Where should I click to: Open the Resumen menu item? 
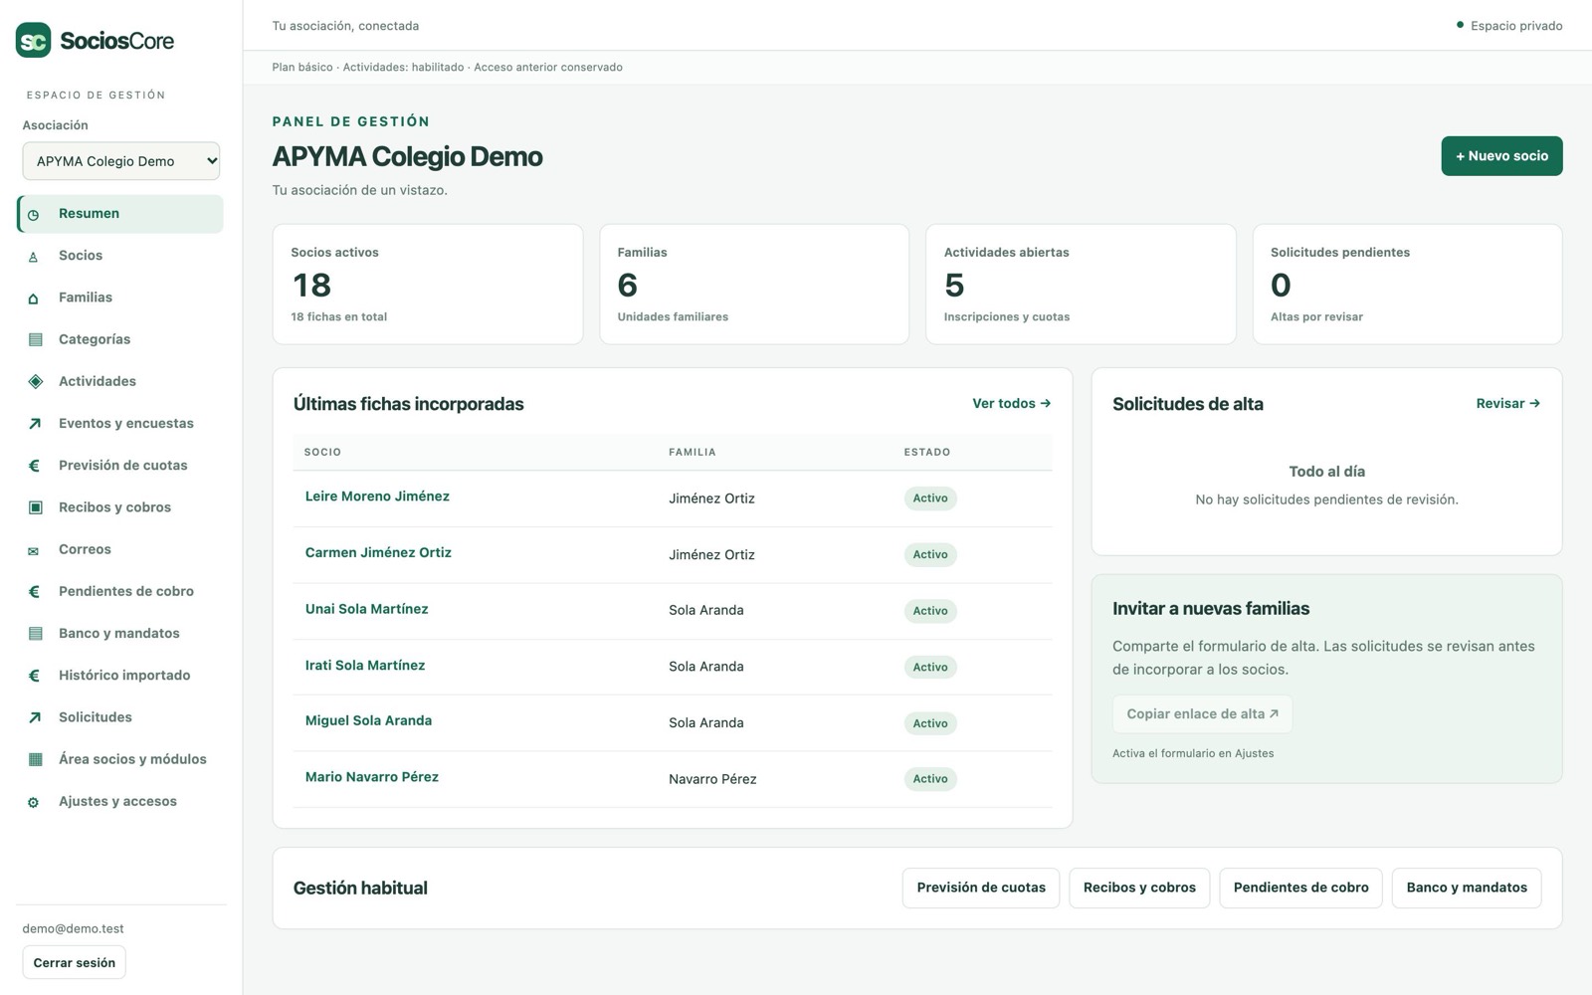click(x=120, y=214)
